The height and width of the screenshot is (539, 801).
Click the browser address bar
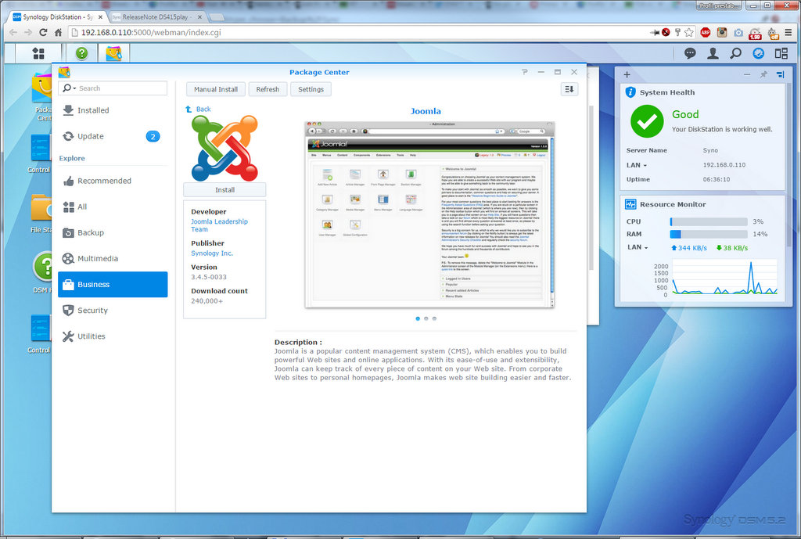click(357, 32)
